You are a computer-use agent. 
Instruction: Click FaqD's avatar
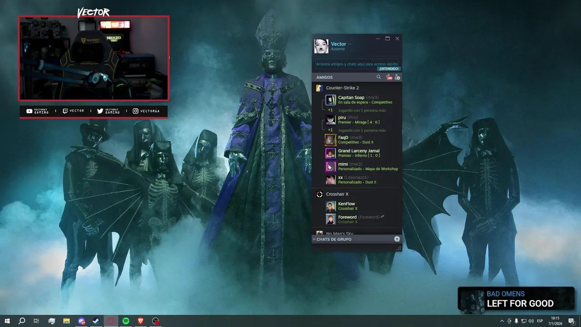click(x=330, y=140)
